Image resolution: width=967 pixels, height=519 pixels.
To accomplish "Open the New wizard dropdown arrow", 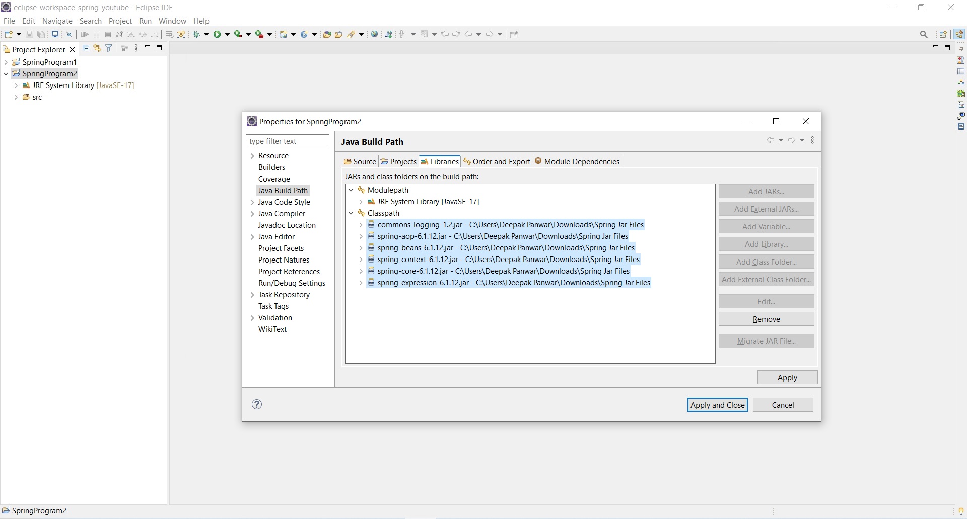I will [x=19, y=34].
